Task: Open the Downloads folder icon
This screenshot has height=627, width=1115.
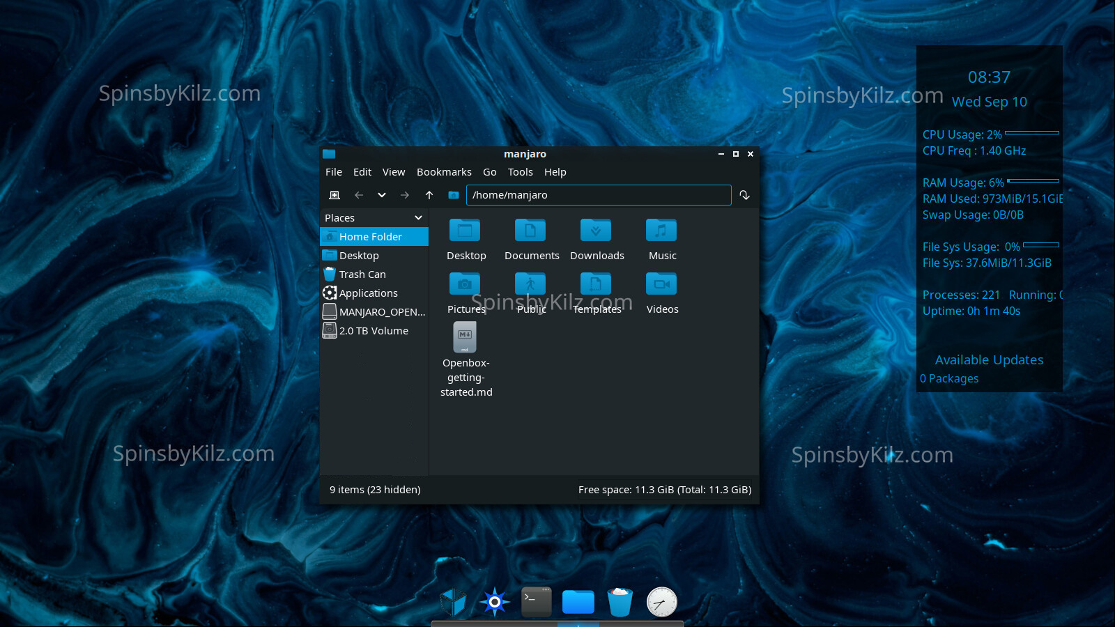Action: click(x=596, y=231)
